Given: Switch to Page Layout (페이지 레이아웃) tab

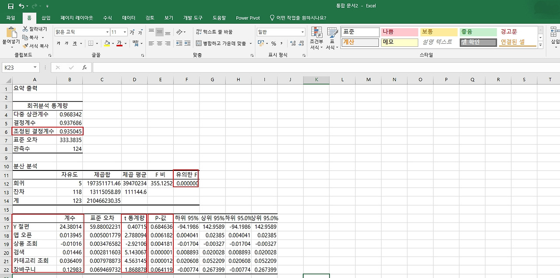Looking at the screenshot, I should (x=77, y=18).
